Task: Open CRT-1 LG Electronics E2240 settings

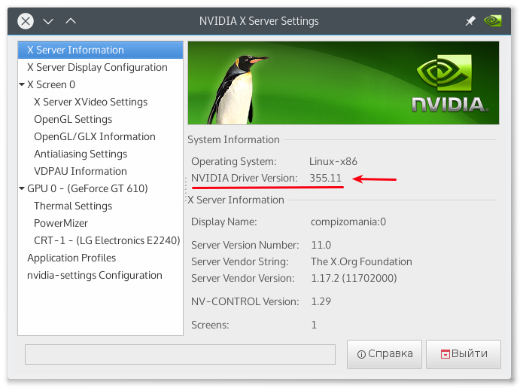Action: 106,241
